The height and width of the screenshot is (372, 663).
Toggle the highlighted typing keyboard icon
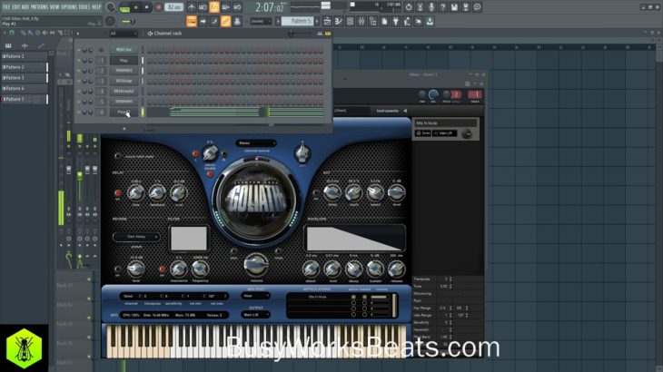point(192,21)
